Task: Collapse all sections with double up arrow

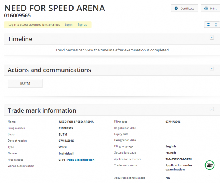Action: coord(216,25)
